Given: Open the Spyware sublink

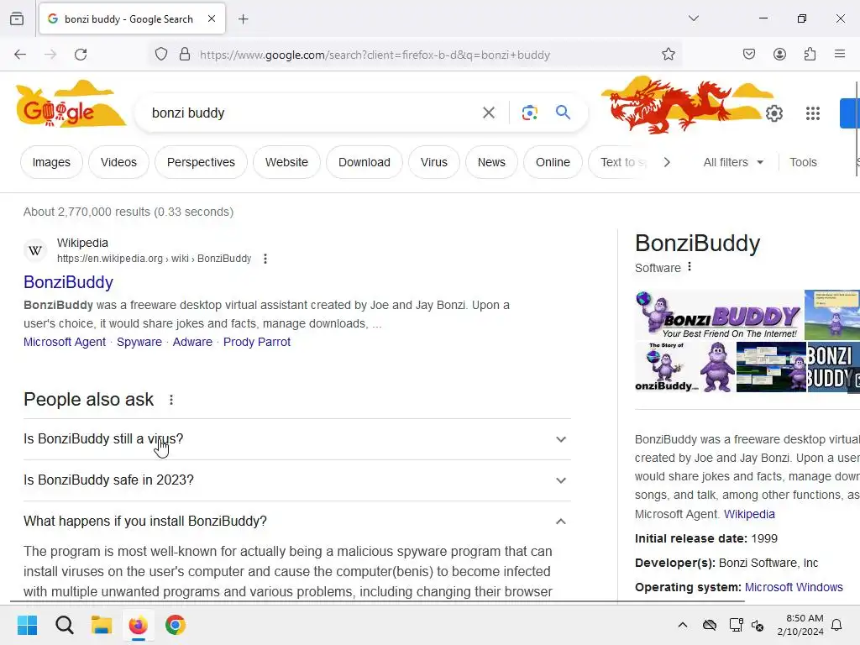Looking at the screenshot, I should pos(139,342).
